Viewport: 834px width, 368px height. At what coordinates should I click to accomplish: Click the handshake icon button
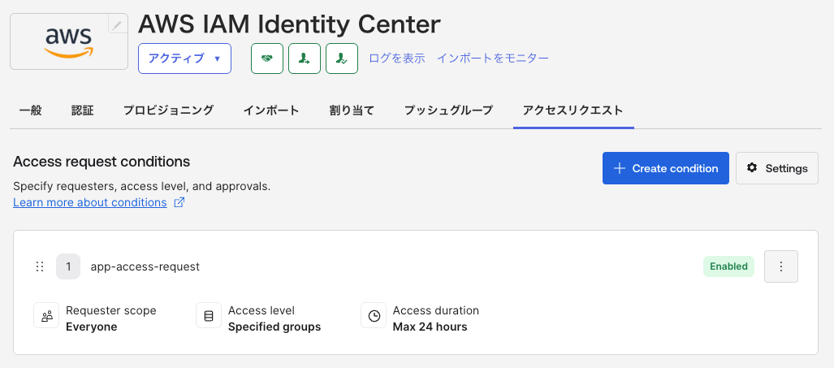[267, 58]
